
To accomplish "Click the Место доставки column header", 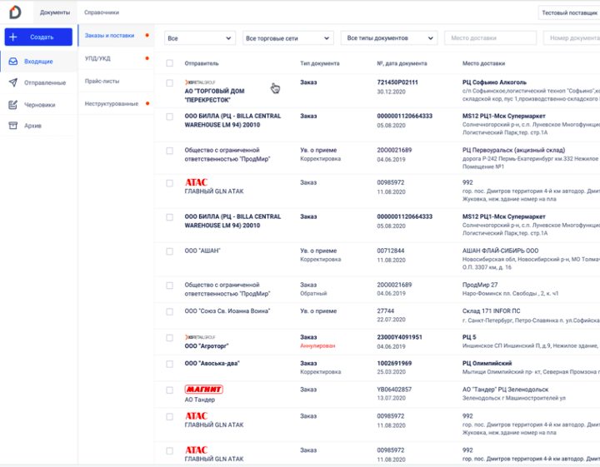I will coord(483,63).
